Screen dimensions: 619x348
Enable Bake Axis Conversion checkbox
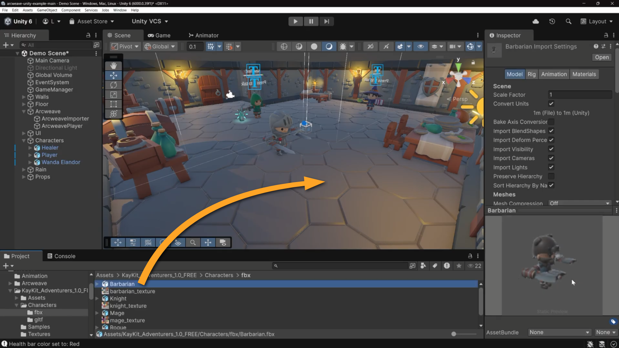click(551, 122)
